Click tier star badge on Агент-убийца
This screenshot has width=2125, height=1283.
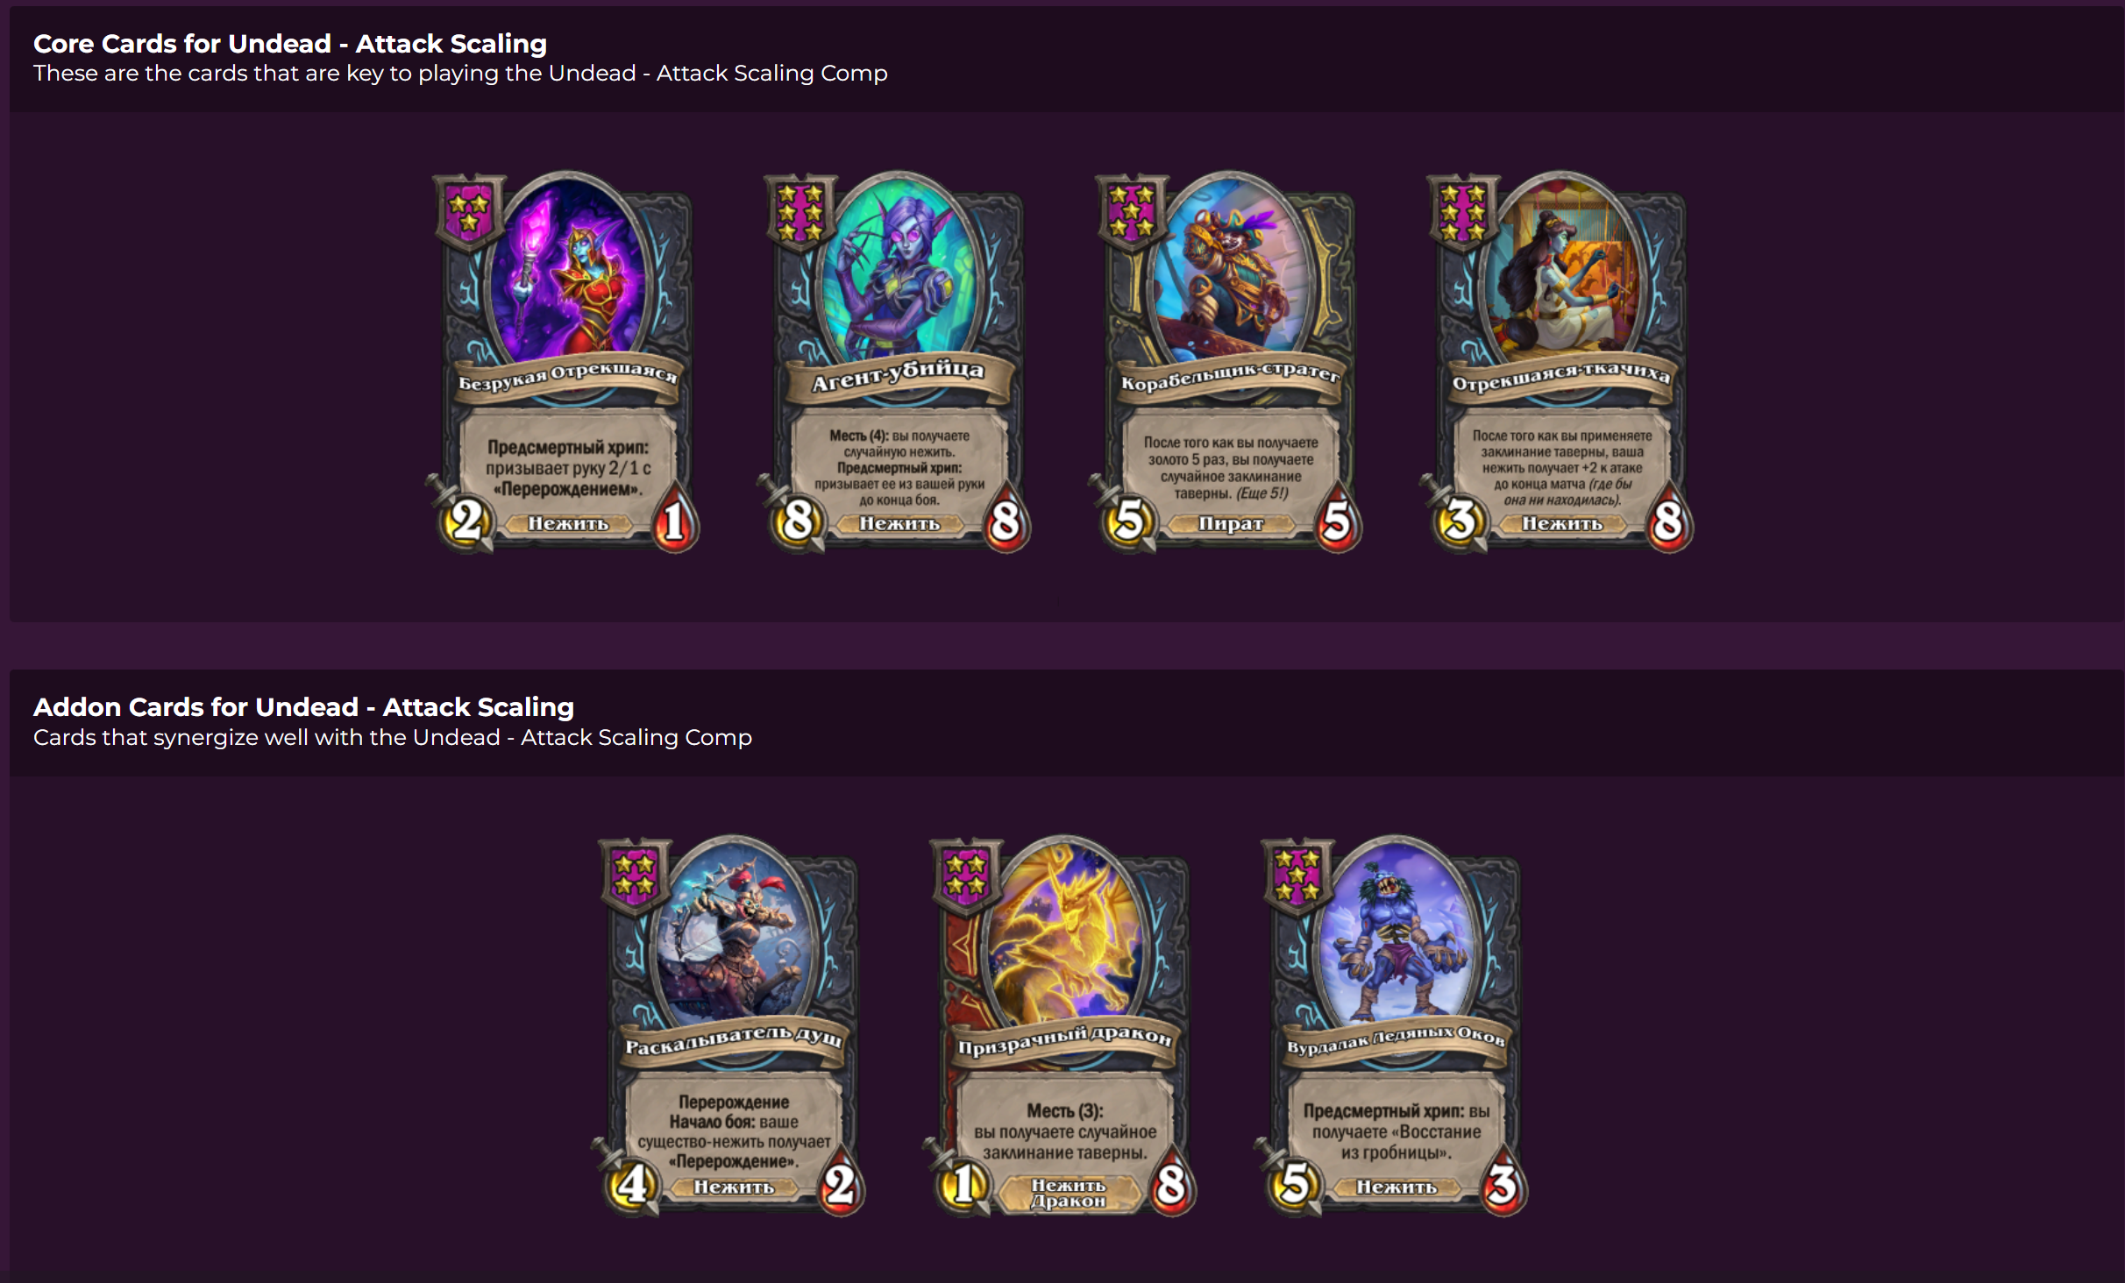click(x=800, y=213)
